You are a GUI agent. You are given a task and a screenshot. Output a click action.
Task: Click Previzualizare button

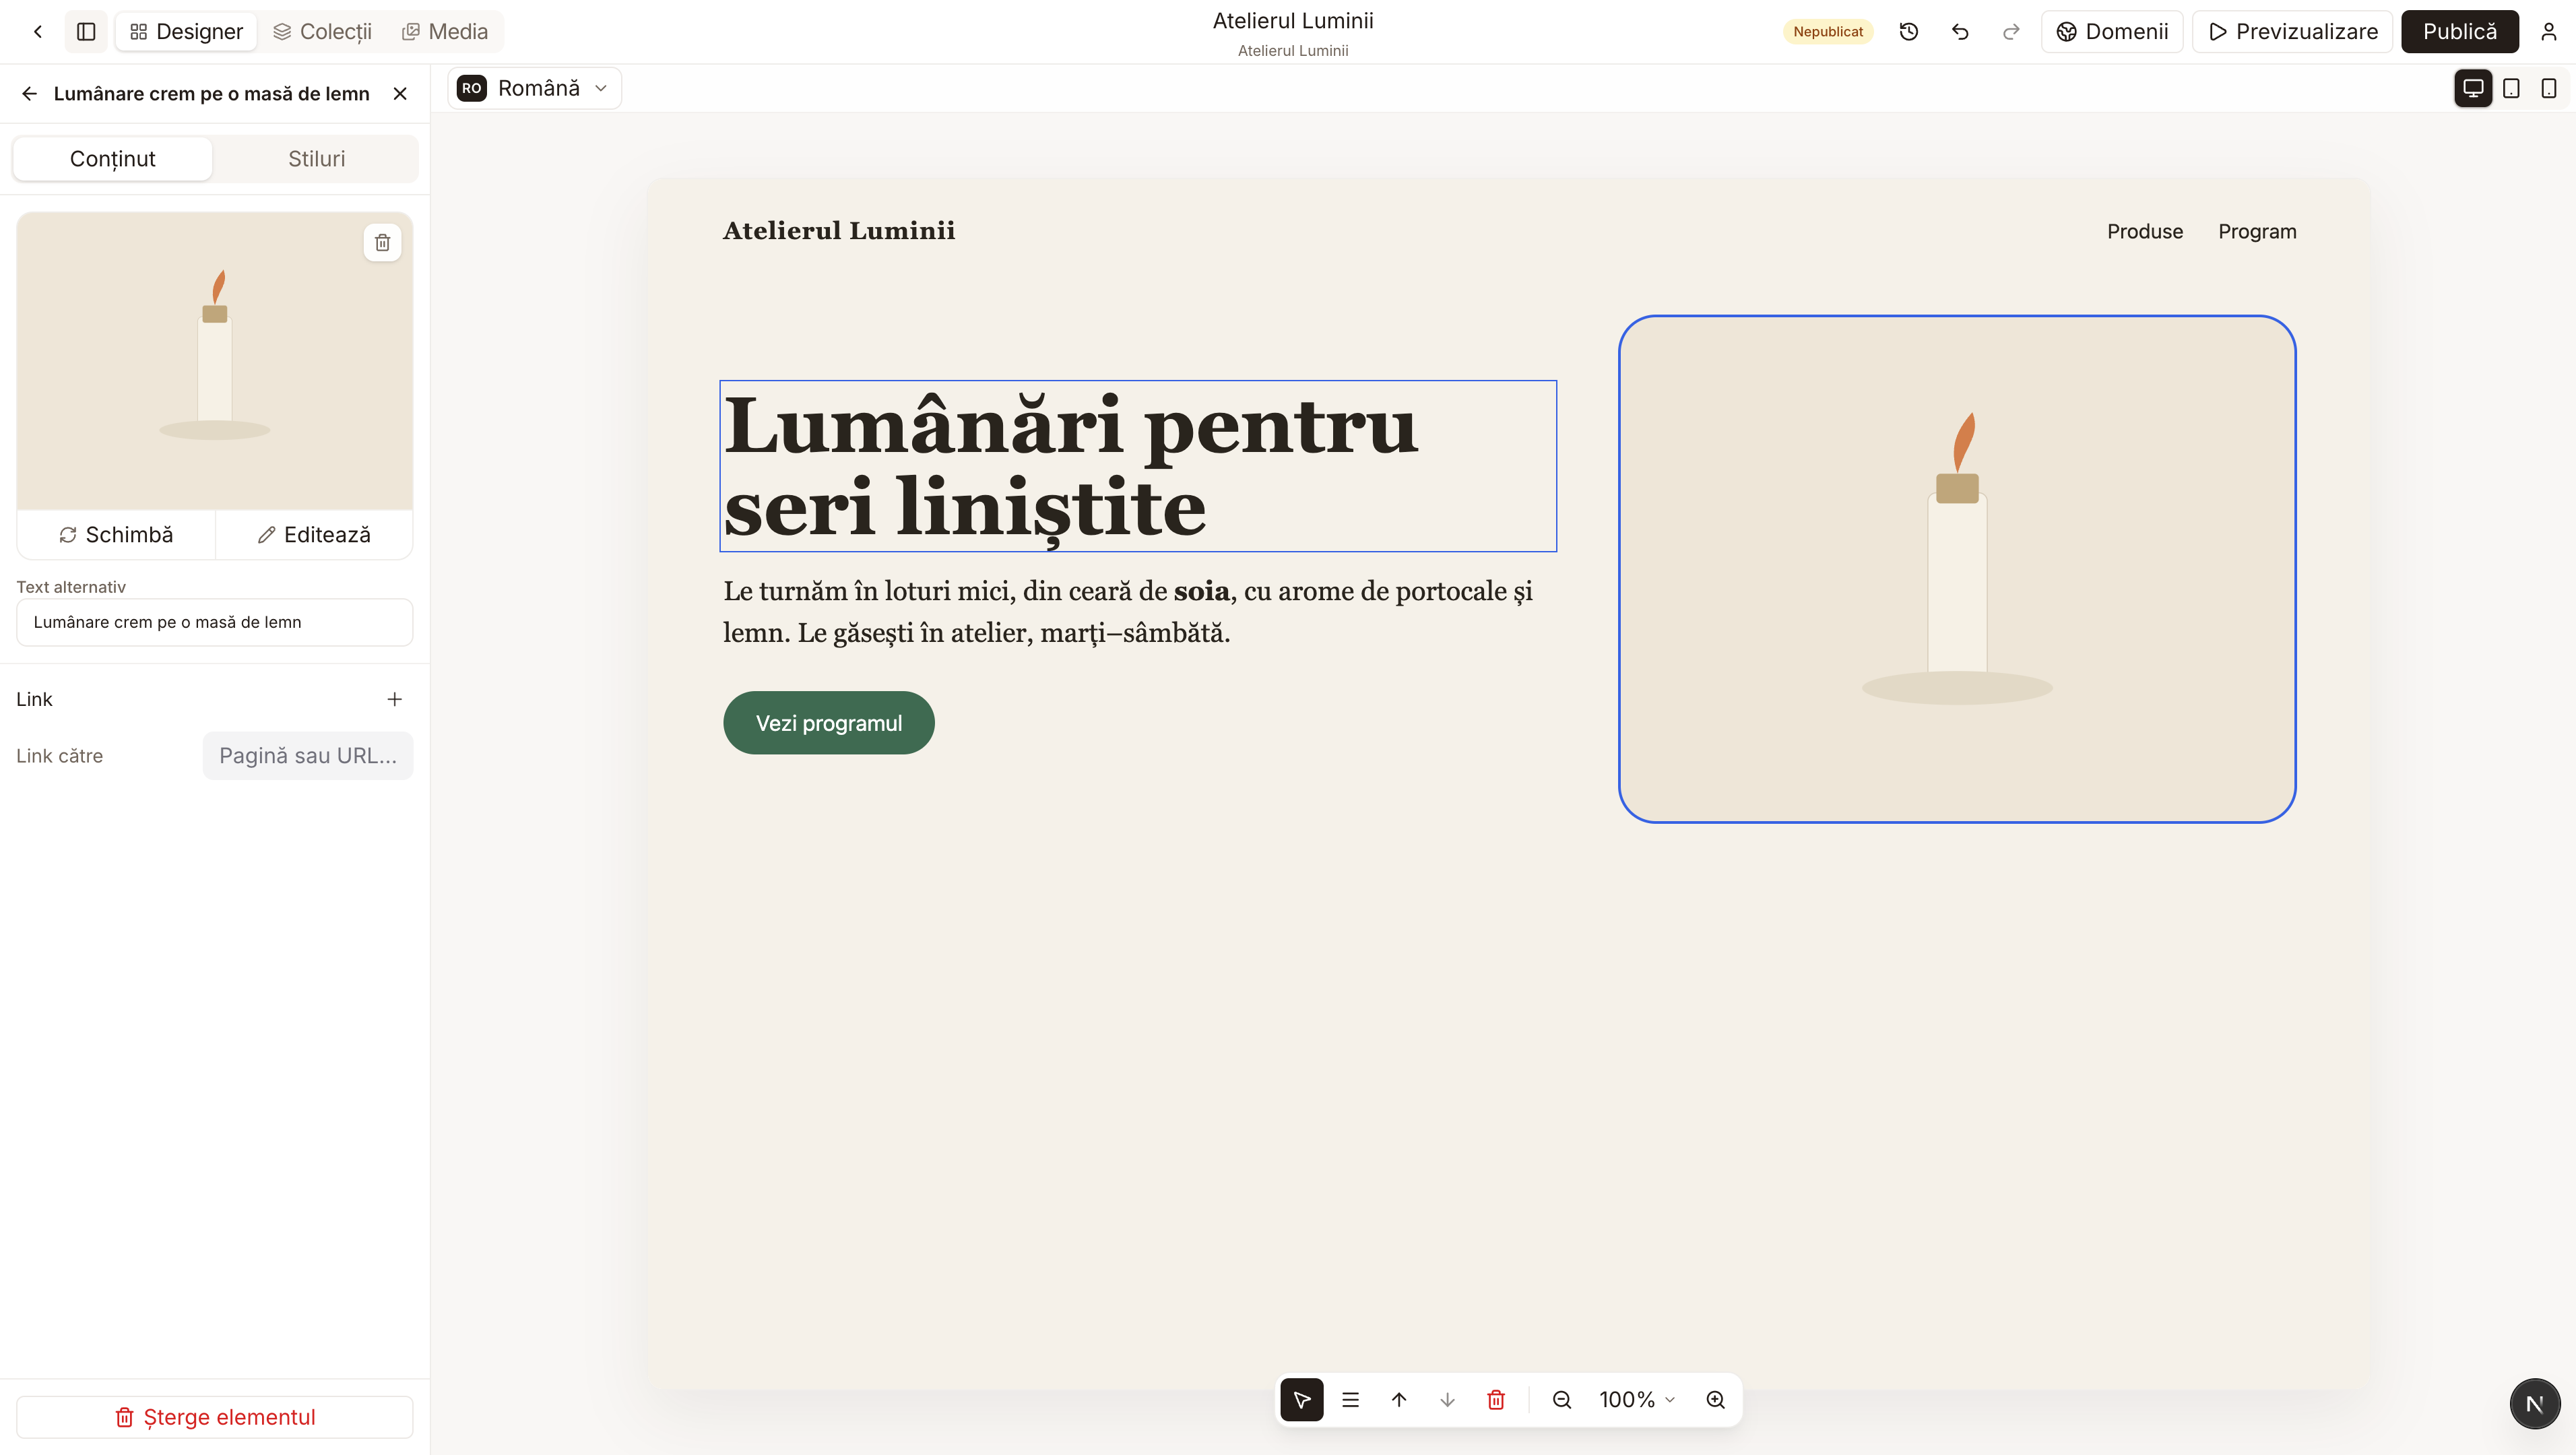(x=2293, y=32)
